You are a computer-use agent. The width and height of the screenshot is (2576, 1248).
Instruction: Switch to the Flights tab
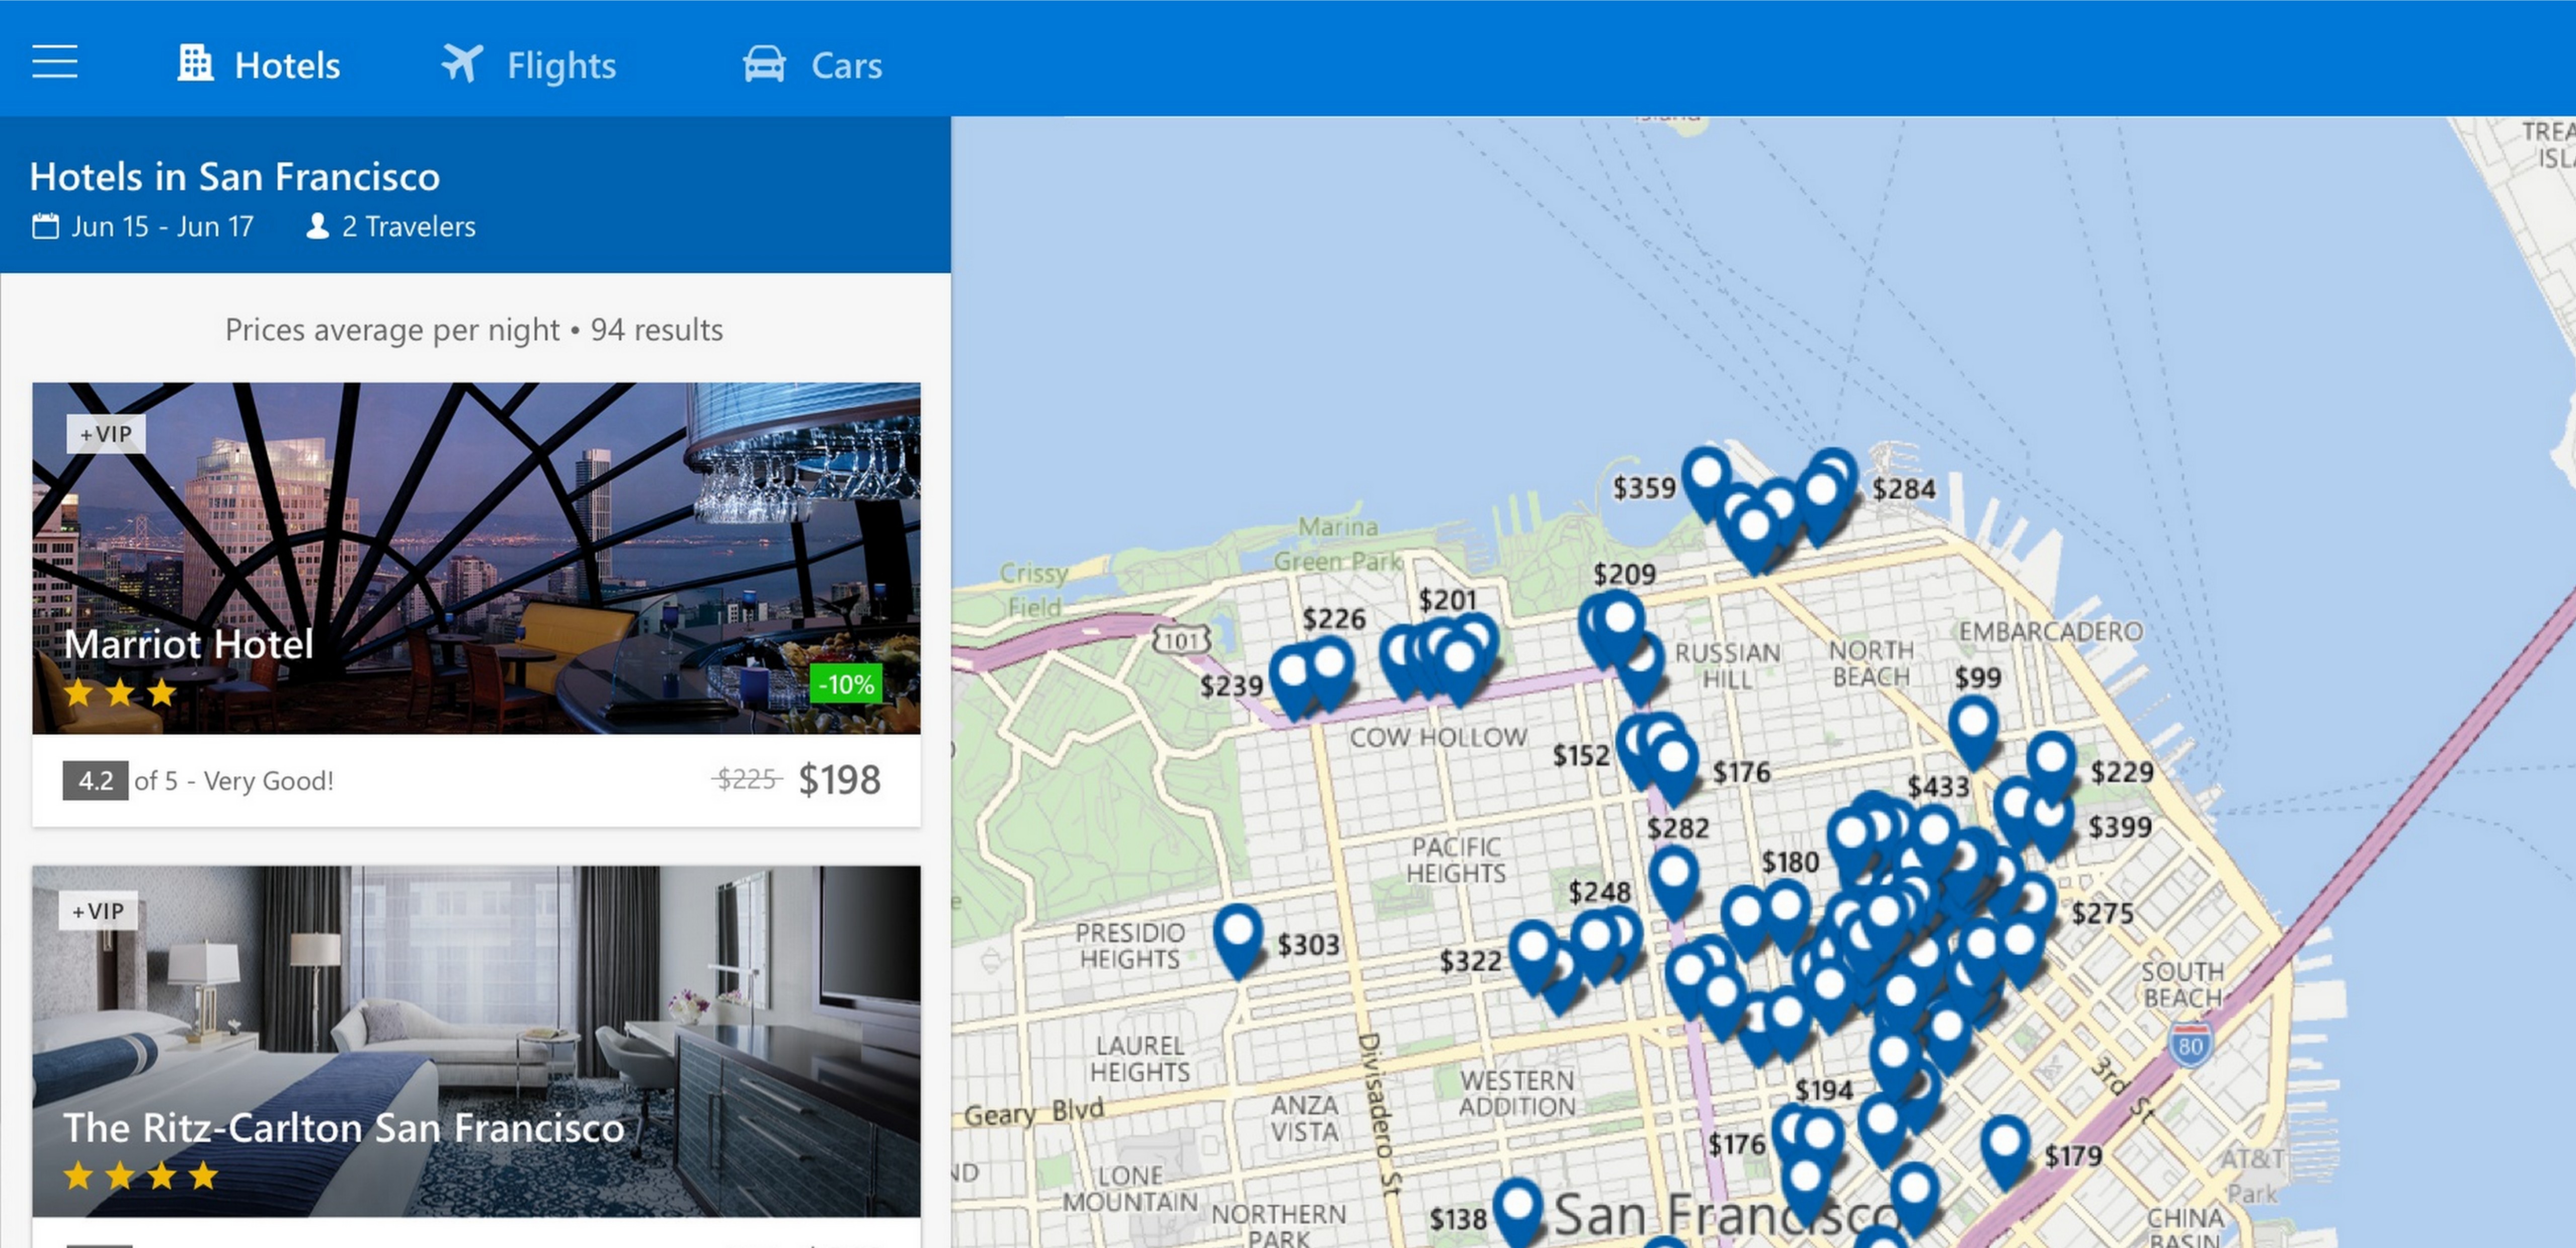pos(529,65)
